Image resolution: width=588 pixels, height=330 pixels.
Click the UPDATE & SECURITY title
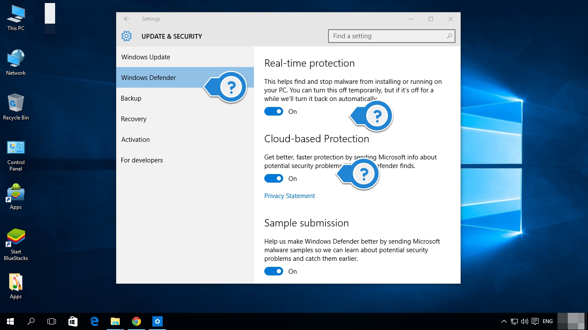point(172,37)
